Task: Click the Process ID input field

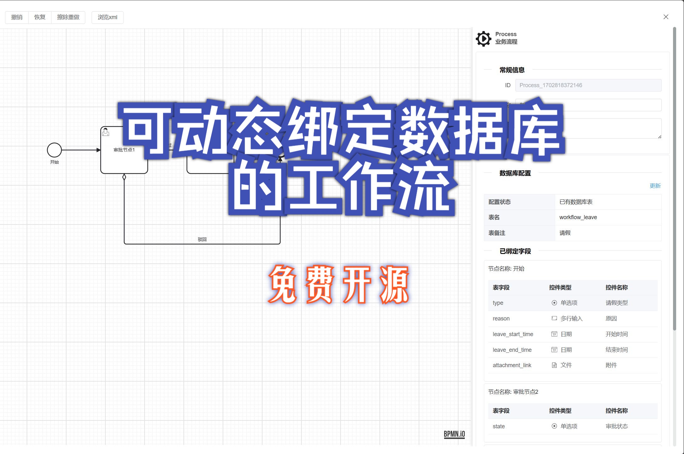Action: pyautogui.click(x=588, y=85)
